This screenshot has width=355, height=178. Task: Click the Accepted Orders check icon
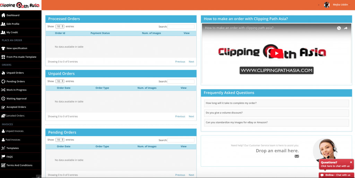3,107
